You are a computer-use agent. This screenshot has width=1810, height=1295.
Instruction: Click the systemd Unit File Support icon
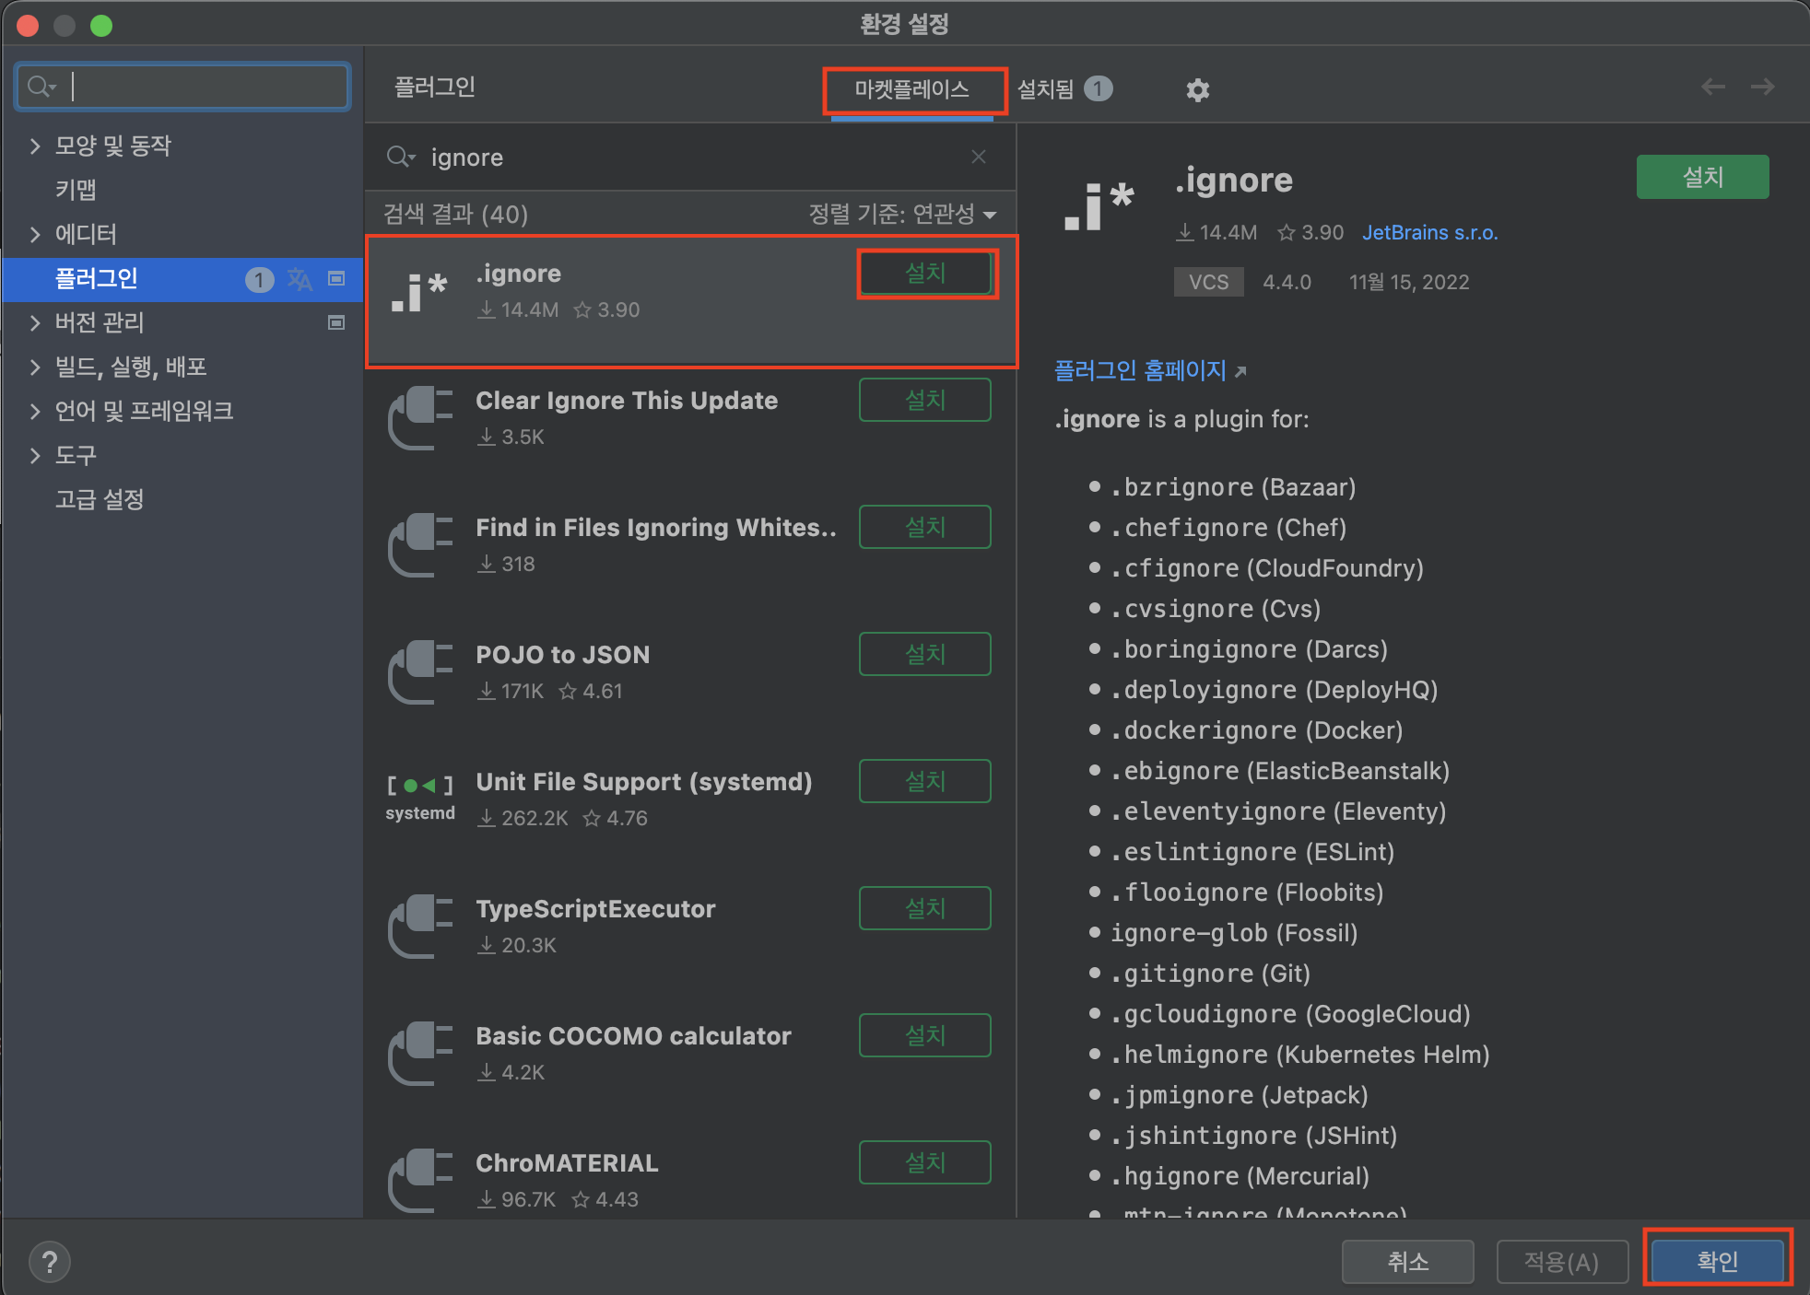click(419, 797)
